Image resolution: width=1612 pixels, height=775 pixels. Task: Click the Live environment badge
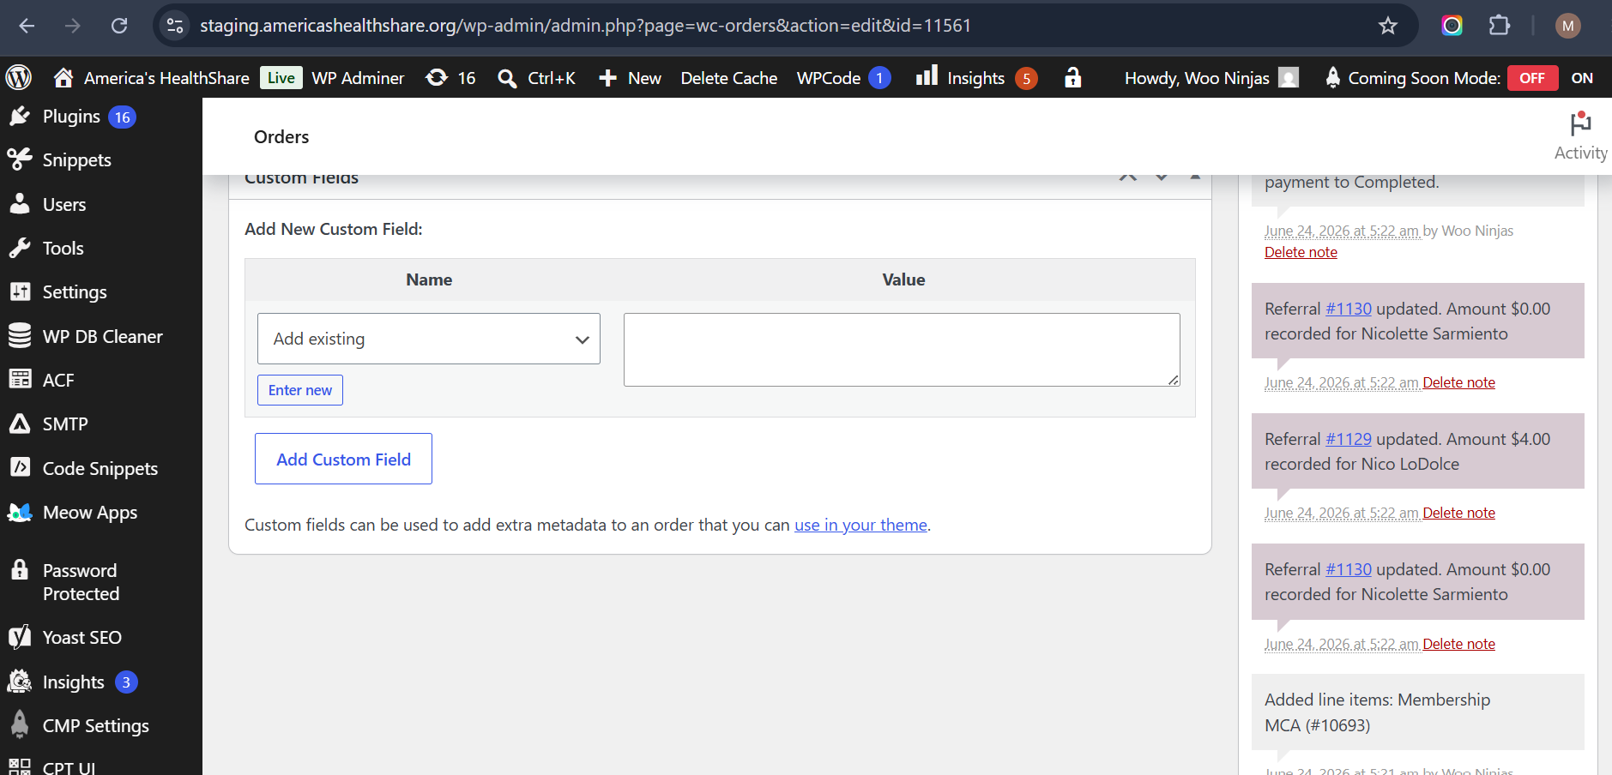coord(281,78)
